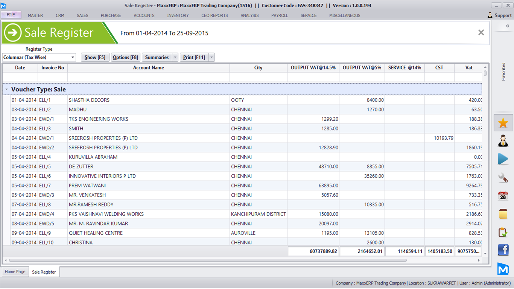Open the Facebook icon in sidebar

point(503,250)
